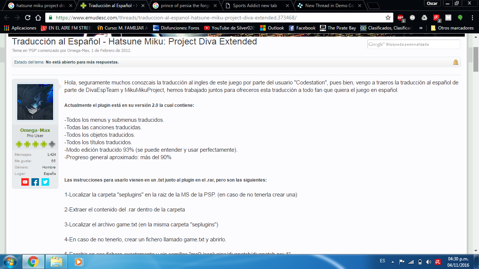Open Omega-Max's Twitter profile icon
This screenshot has width=479, height=269.
tap(45, 182)
